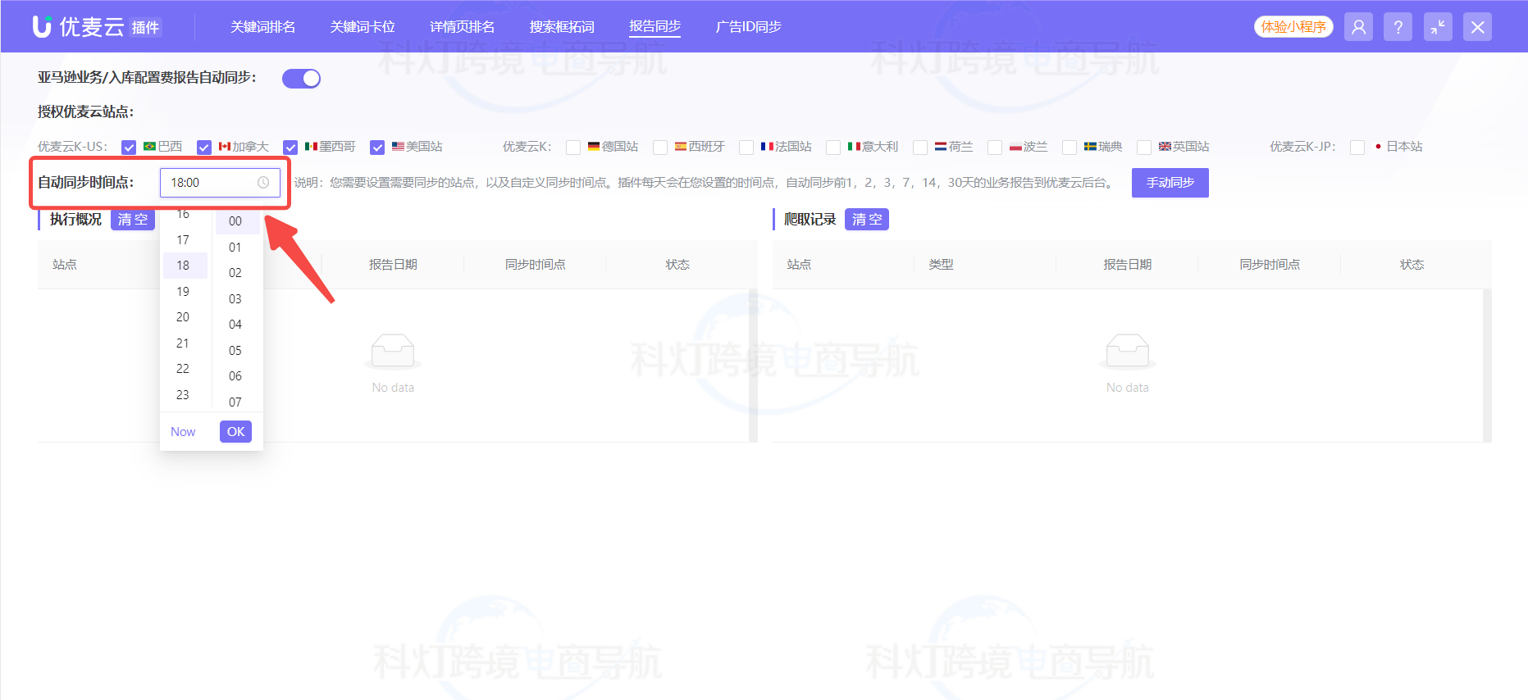Check the 日本站 site checkbox
The image size is (1528, 700).
(1357, 148)
